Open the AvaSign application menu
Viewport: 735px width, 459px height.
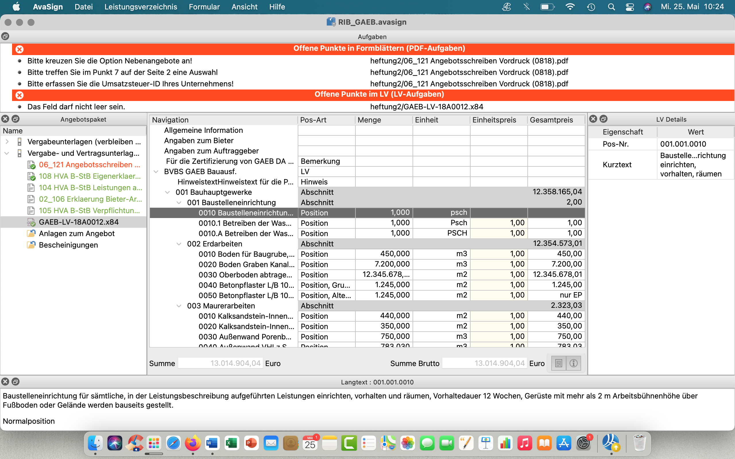[48, 7]
